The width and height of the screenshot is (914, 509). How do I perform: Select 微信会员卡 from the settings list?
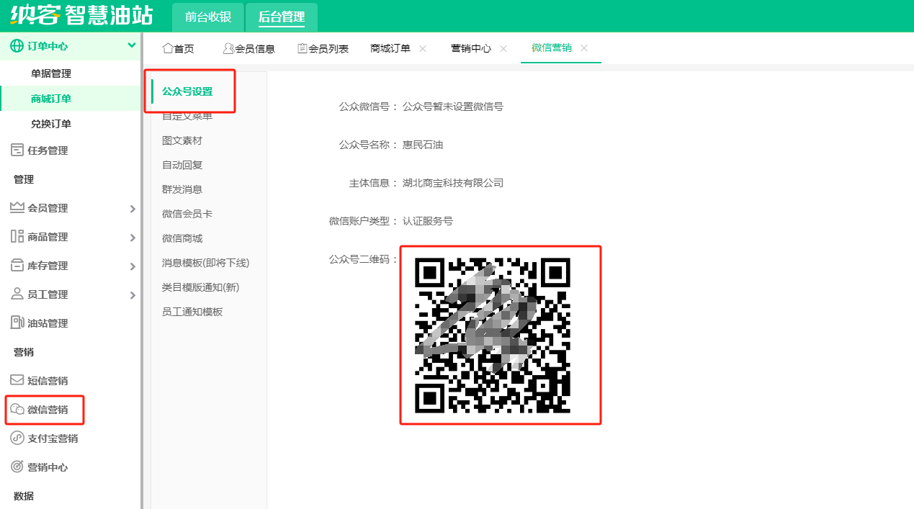point(187,214)
